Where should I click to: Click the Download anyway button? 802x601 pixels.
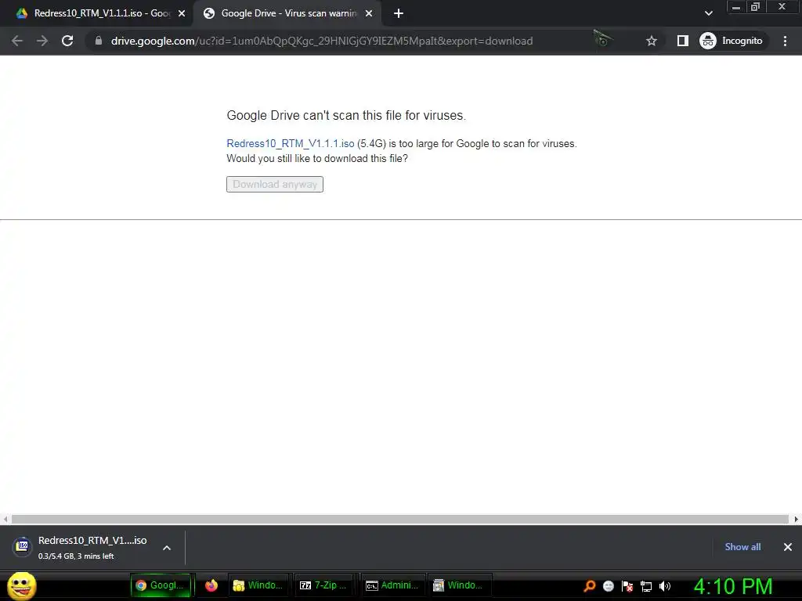[x=275, y=185]
